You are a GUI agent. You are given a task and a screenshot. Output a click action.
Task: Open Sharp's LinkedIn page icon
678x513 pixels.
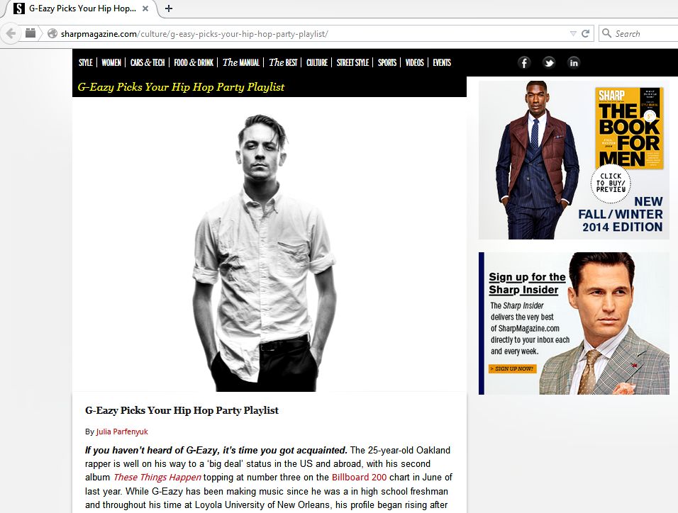tap(573, 63)
